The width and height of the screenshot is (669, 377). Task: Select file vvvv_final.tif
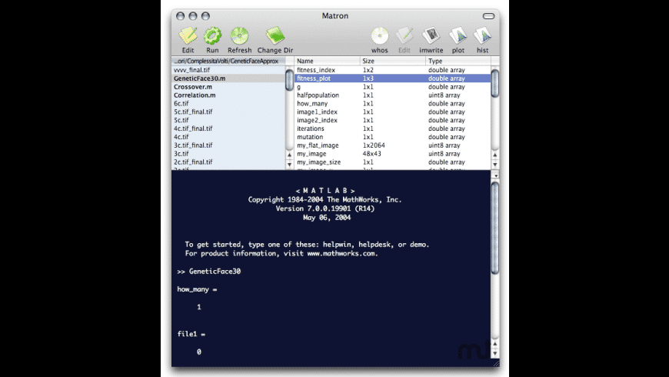point(228,70)
